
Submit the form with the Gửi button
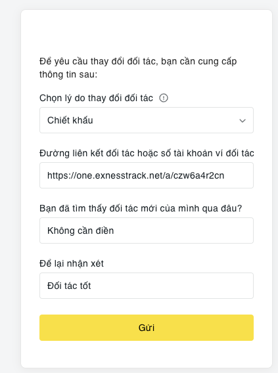point(147,328)
